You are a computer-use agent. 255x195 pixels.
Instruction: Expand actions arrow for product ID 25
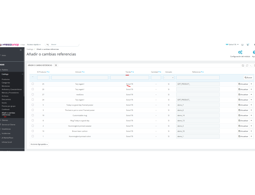251,84
